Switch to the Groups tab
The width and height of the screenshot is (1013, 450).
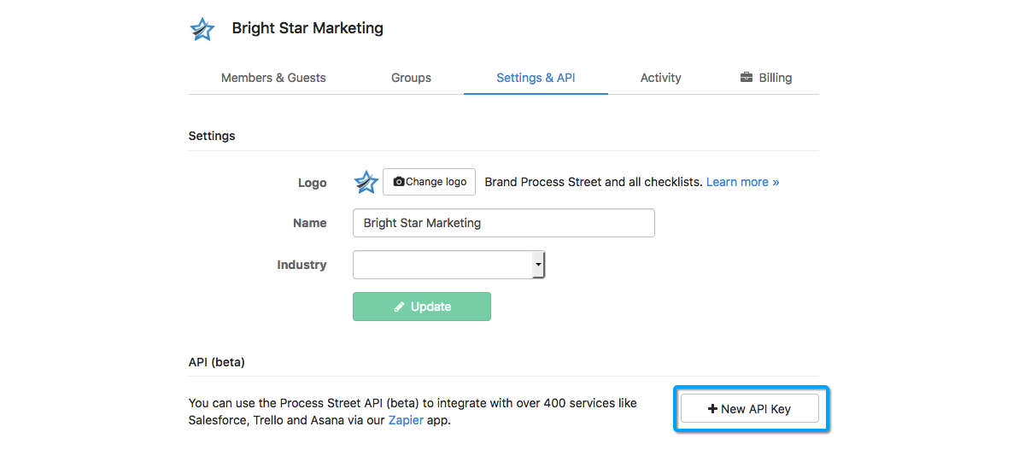point(411,78)
